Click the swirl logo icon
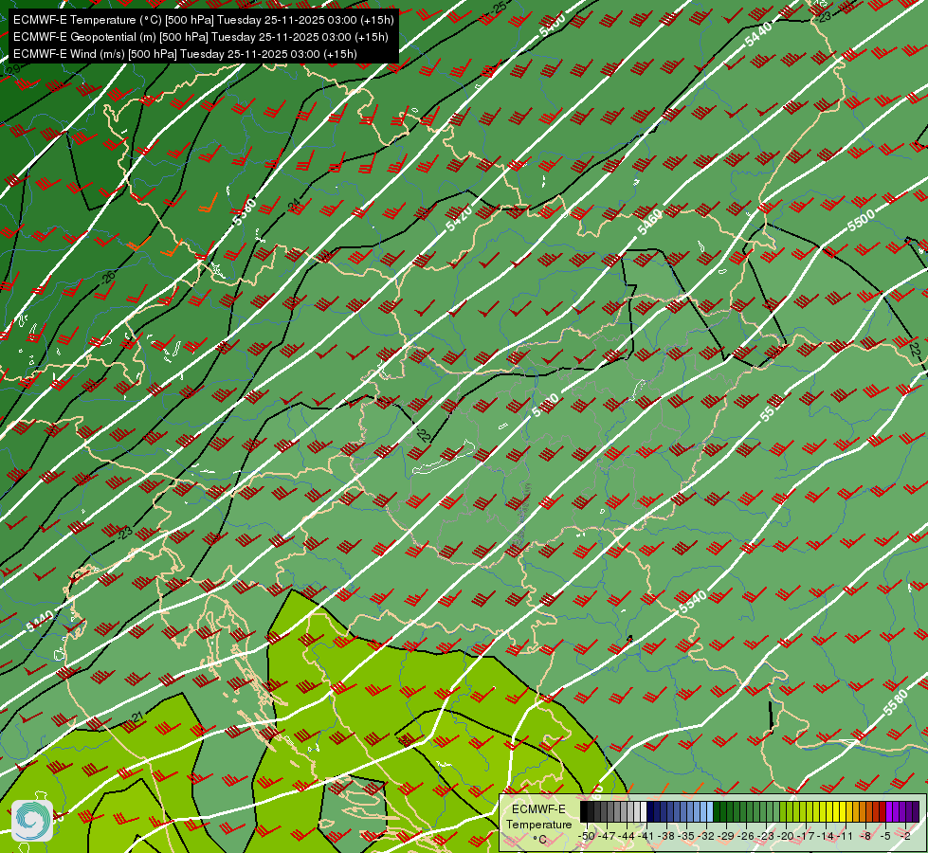928x853 pixels. [x=32, y=821]
